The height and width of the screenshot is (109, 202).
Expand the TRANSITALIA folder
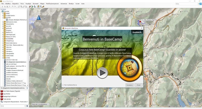coord(3,41)
